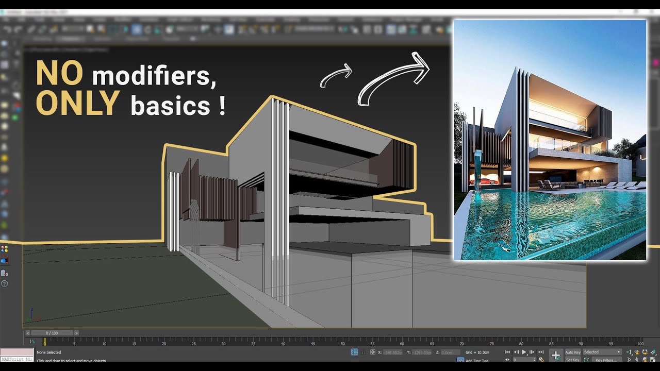Click the pink MAXScript macro recorder field

17,352
